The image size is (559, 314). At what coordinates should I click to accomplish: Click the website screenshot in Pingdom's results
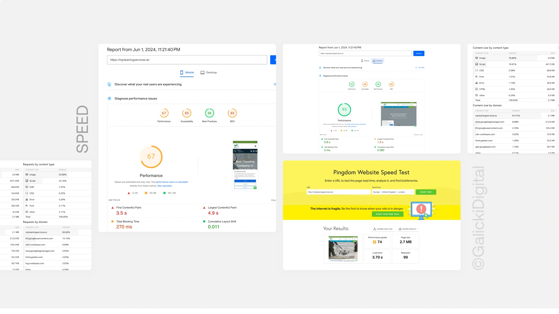tap(343, 249)
